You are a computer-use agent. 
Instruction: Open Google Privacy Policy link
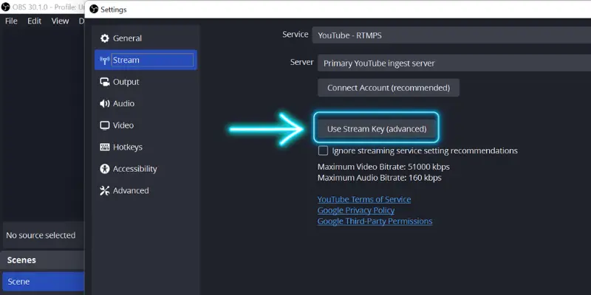[x=356, y=210]
